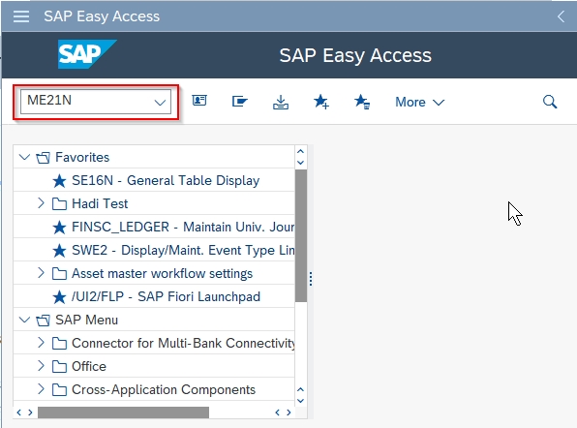Open the transaction code dropdown arrow
The width and height of the screenshot is (577, 428).
(x=160, y=103)
